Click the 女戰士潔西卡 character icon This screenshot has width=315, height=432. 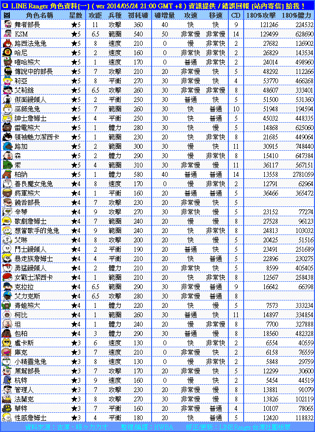[x=7, y=277]
